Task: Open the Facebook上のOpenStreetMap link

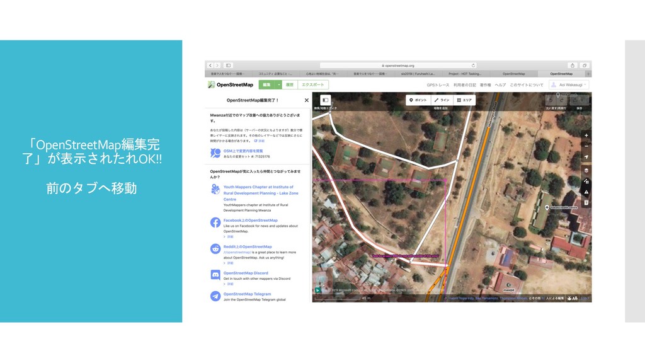Action: tap(251, 220)
